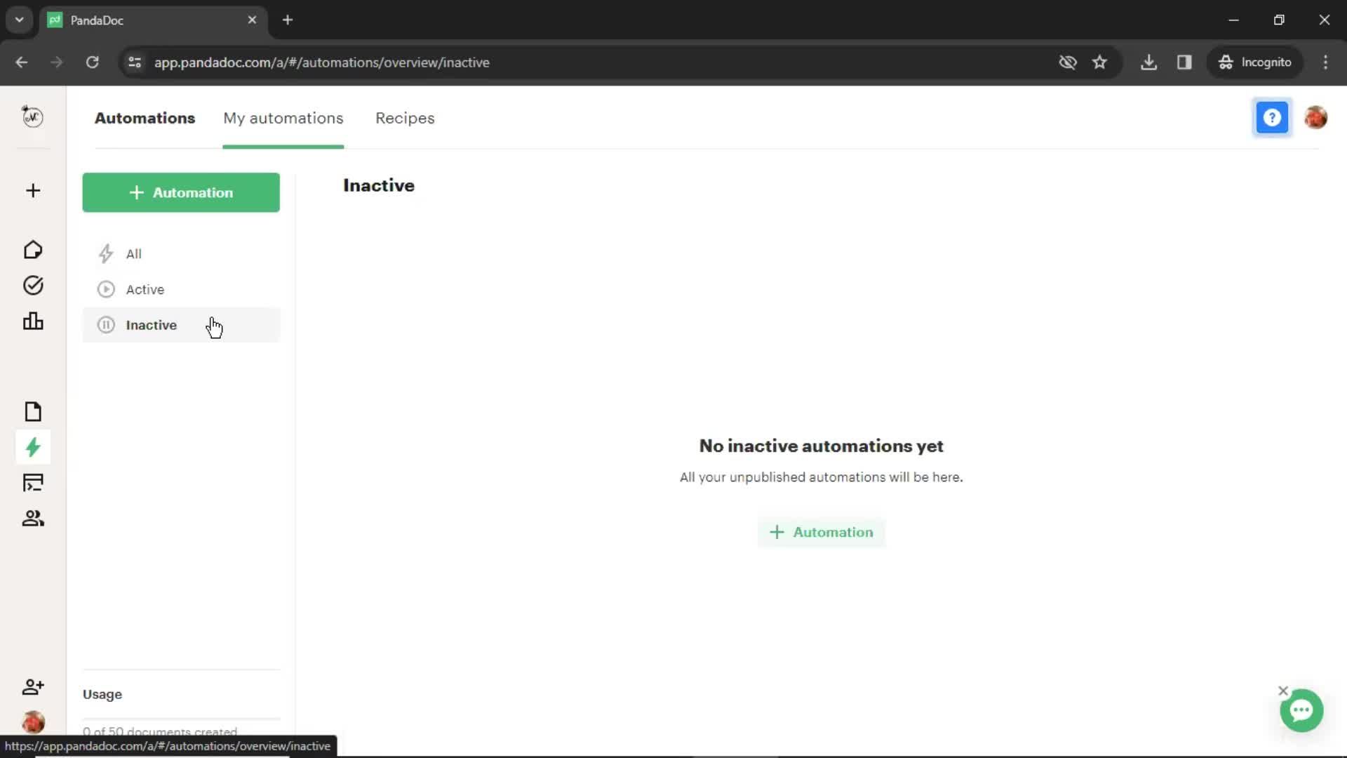Screen dimensions: 1347x758
Task: Switch to the Recipes tab
Action: tap(404, 117)
